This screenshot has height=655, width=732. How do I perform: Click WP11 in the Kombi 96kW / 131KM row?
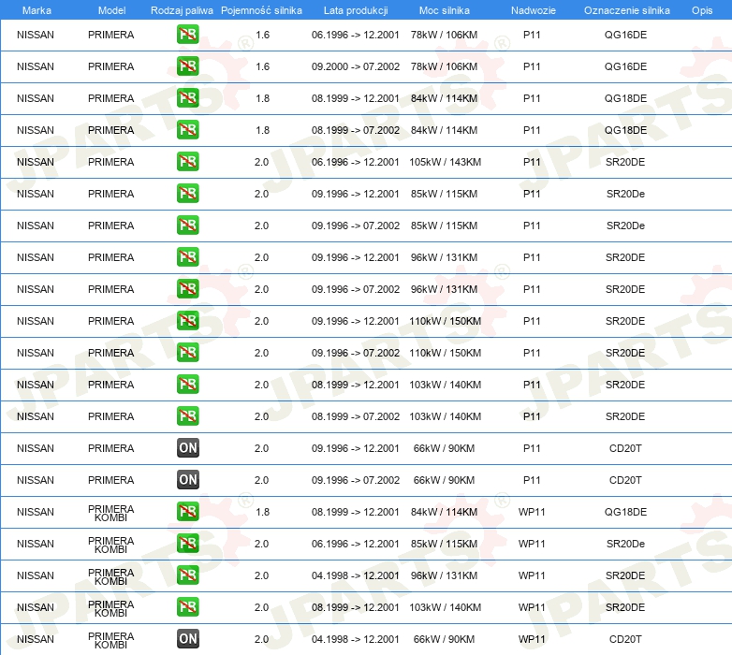pyautogui.click(x=532, y=575)
